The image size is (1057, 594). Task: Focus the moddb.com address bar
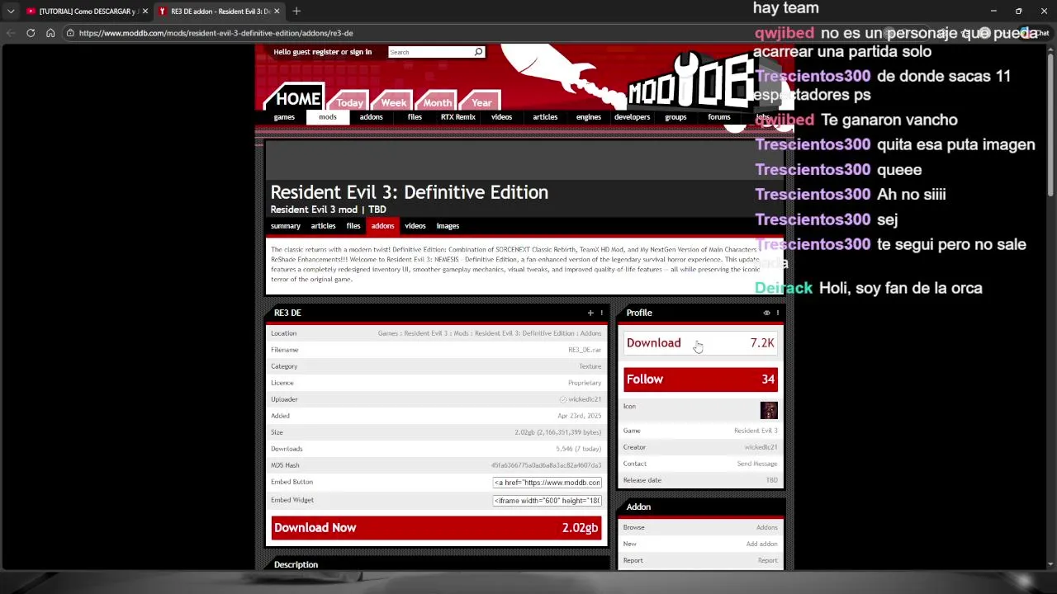[216, 33]
